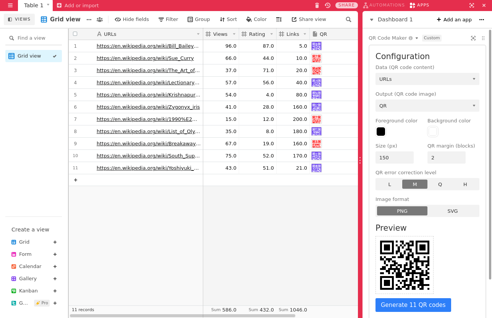
Task: Show the QR Code Maker info icon
Action: (x=411, y=38)
